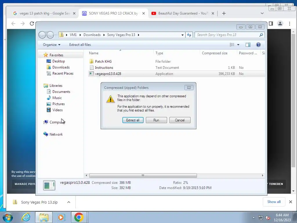
Task: Expand the address bar history dropdown
Action: coord(182,35)
